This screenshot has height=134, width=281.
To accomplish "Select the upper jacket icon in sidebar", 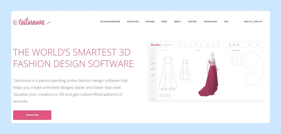I will point(153,63).
